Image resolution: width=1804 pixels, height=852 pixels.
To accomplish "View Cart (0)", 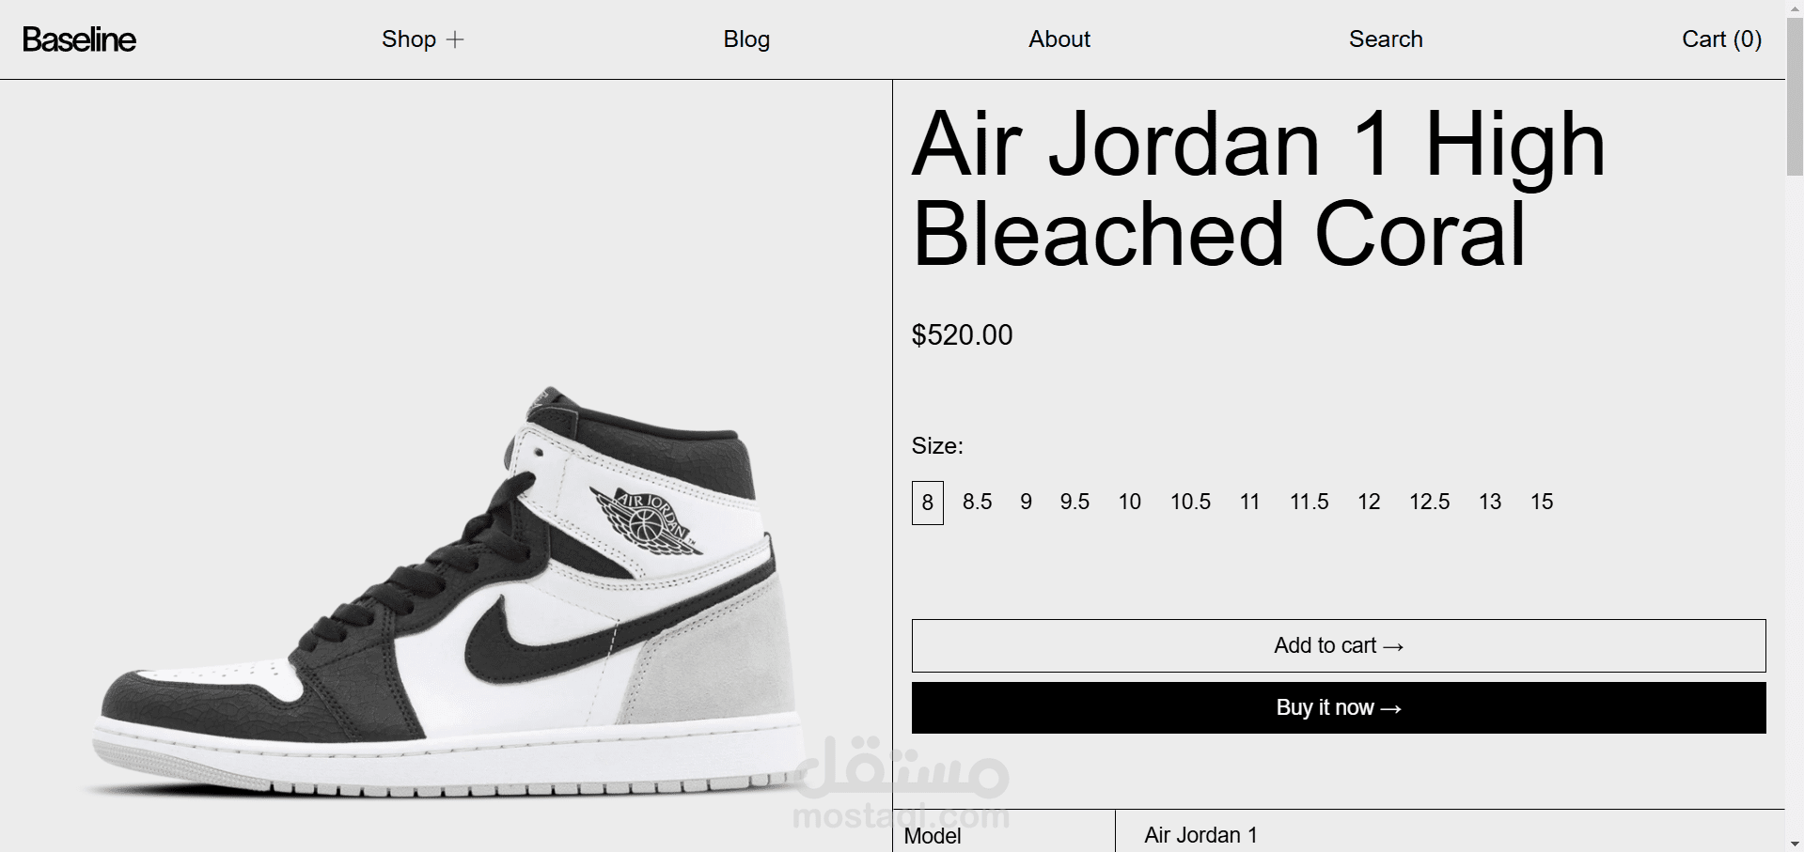I will [x=1721, y=39].
